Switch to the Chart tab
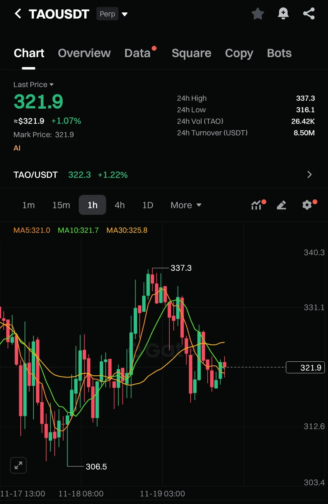Viewport: 328px width, 504px height. (x=29, y=53)
